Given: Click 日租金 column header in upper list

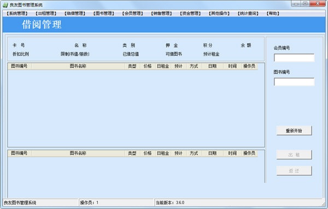Looking at the screenshot, I should (163, 66).
